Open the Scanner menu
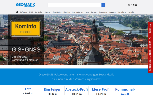 click(x=48, y=12)
